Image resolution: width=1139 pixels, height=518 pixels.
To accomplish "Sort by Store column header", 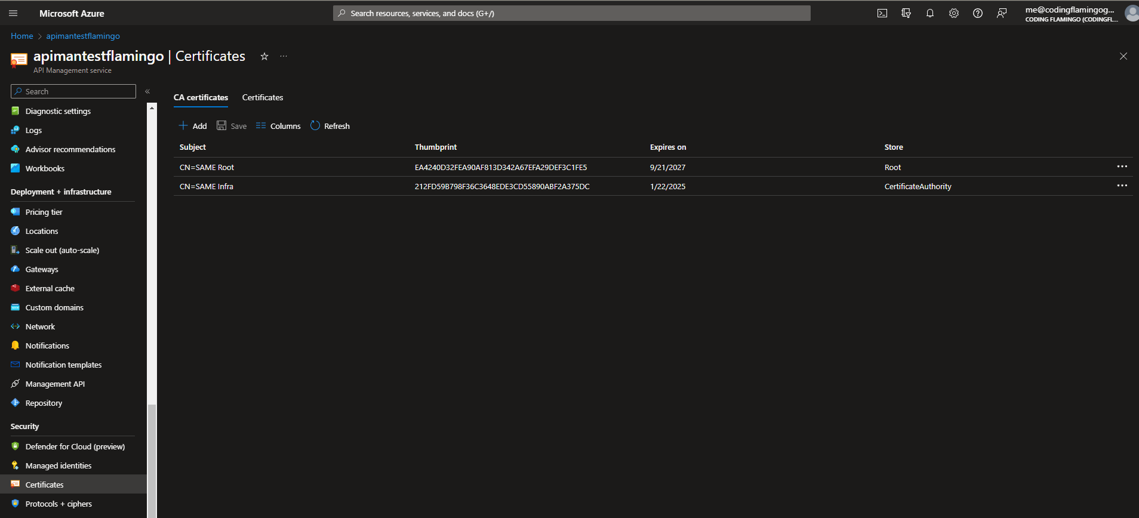I will click(x=894, y=147).
